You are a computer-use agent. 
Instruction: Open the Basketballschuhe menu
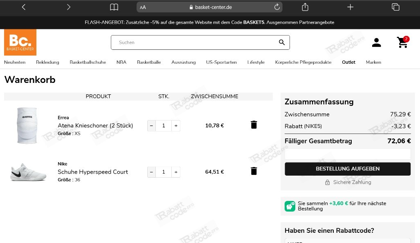click(88, 62)
